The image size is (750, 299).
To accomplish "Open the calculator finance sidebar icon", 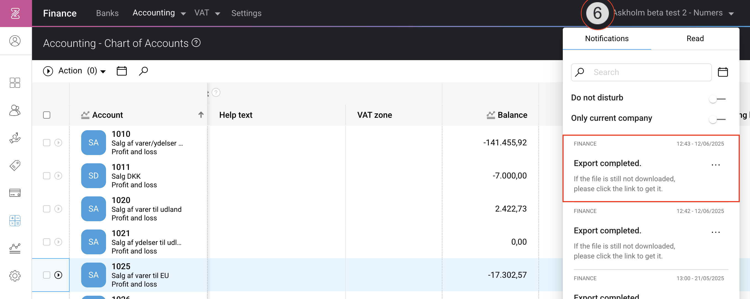I will point(15,220).
